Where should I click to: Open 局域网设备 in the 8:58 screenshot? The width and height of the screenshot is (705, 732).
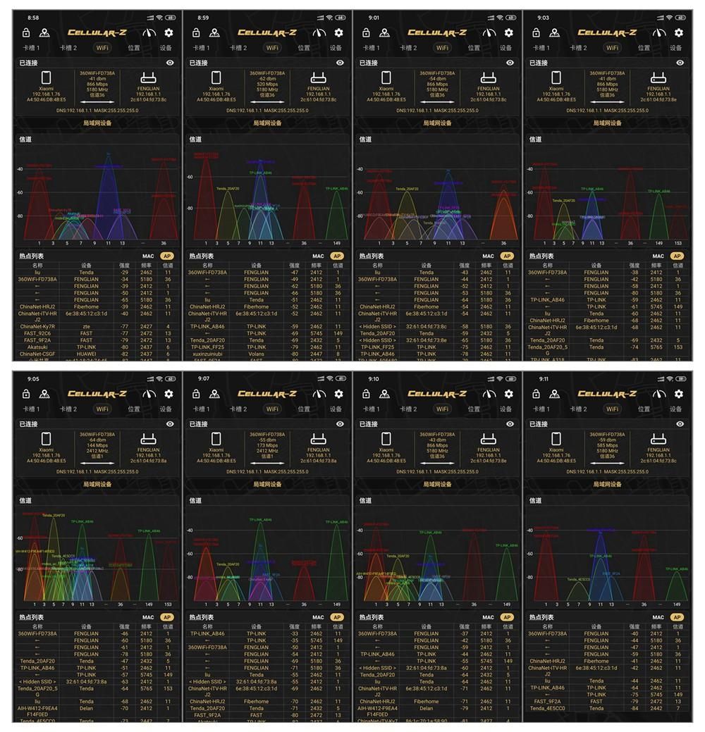tap(97, 123)
